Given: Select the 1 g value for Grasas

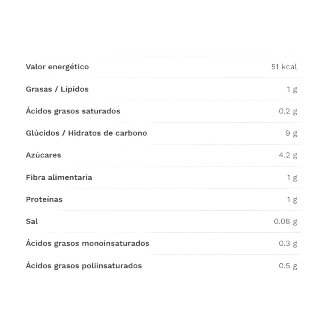Looking at the screenshot, I should (292, 89).
